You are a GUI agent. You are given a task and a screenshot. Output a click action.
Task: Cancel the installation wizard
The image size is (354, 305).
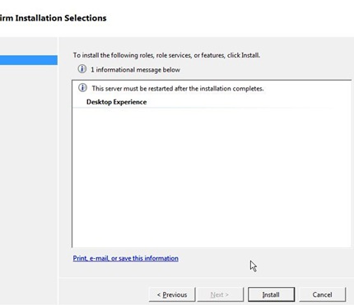tap(322, 294)
